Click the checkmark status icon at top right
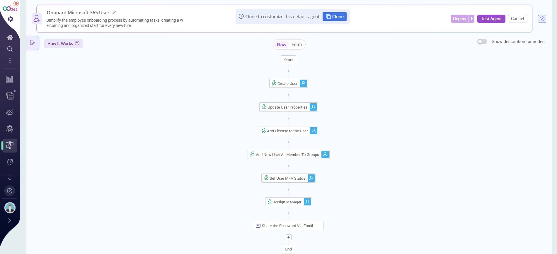This screenshot has width=557, height=254. 542,19
